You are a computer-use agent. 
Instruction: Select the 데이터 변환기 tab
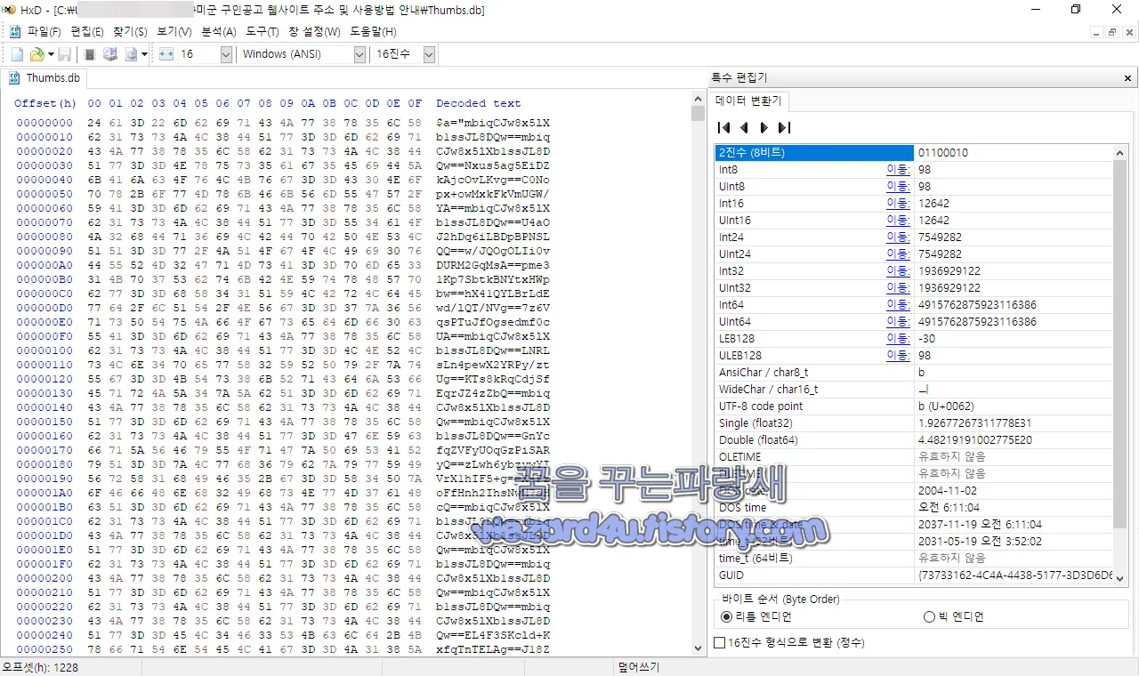tap(748, 101)
